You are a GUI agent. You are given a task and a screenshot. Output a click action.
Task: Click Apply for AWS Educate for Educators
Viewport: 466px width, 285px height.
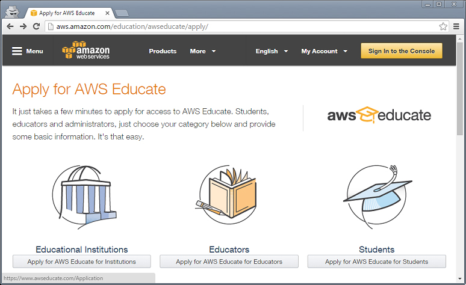(229, 262)
